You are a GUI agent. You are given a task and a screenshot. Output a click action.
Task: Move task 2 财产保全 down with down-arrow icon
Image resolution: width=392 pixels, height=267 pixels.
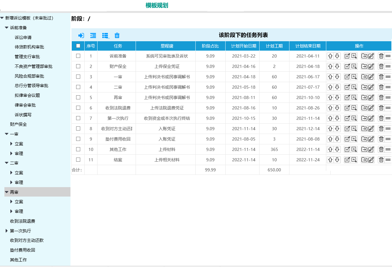[337, 66]
